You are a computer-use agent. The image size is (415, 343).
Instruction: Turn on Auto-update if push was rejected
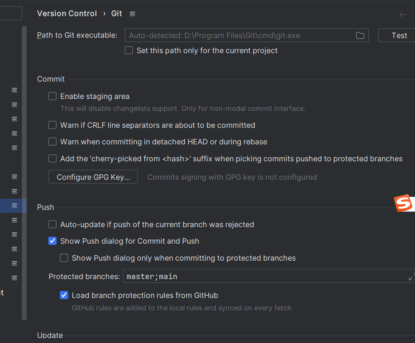tap(52, 224)
